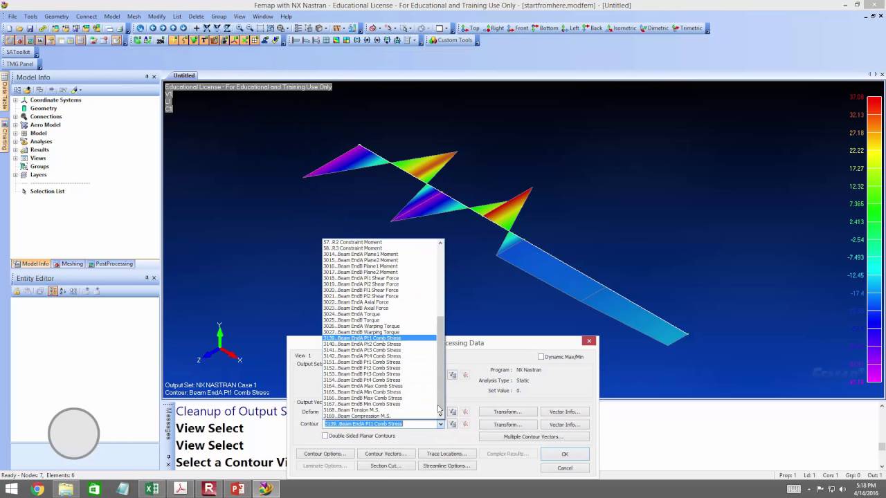Click the Open file folder icon
Image resolution: width=886 pixels, height=498 pixels.
click(x=19, y=28)
